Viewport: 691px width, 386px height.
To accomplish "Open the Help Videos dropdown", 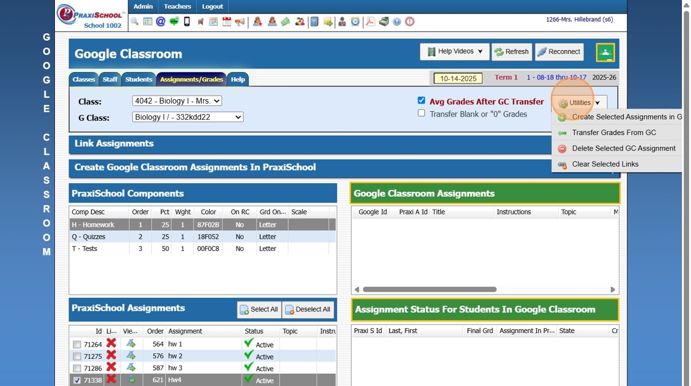I will 455,52.
